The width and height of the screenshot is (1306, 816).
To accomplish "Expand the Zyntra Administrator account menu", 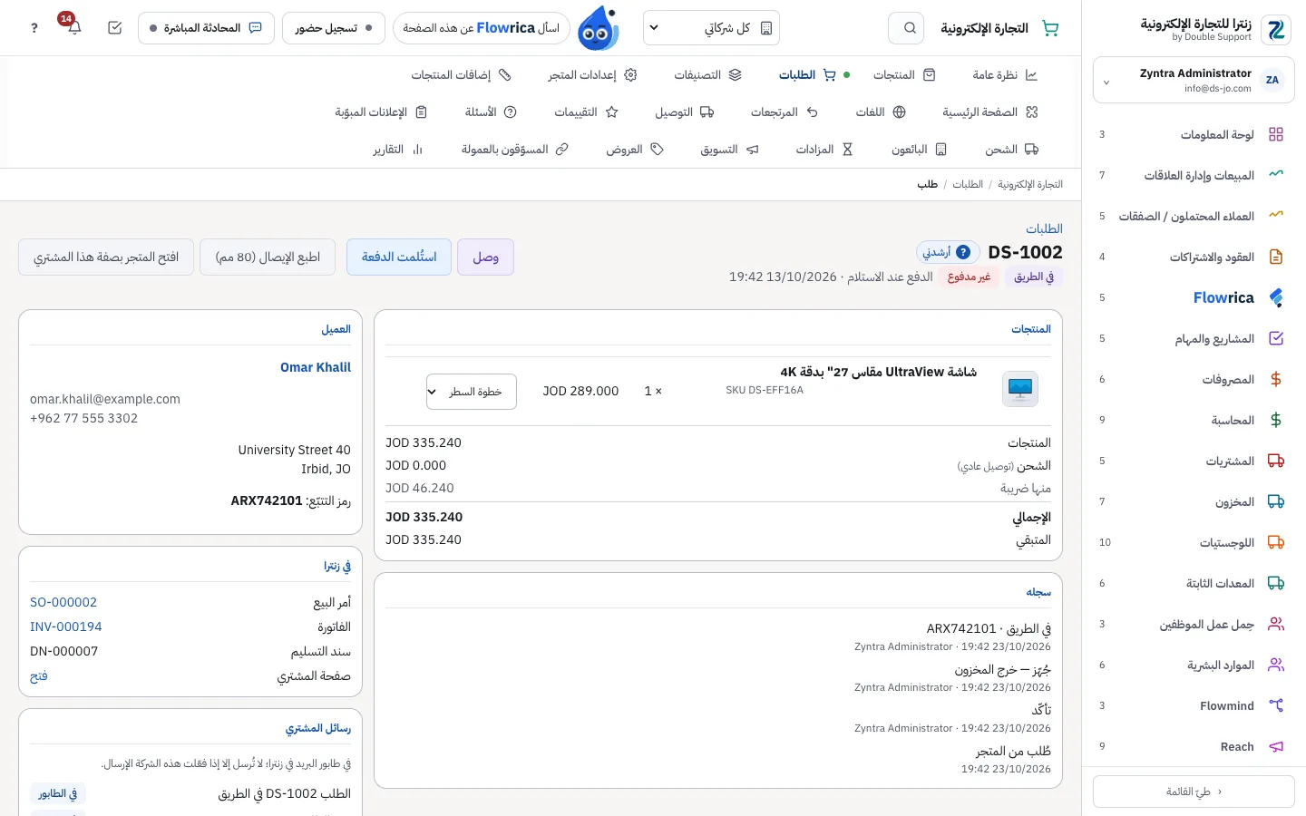I will [1194, 81].
